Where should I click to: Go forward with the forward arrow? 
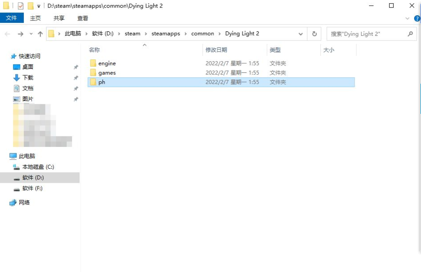(21, 34)
